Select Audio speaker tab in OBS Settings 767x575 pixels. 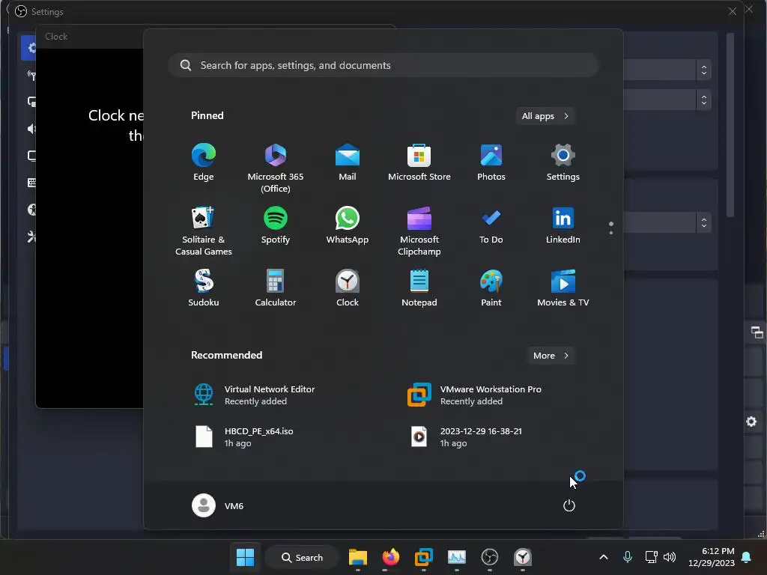pyautogui.click(x=31, y=129)
